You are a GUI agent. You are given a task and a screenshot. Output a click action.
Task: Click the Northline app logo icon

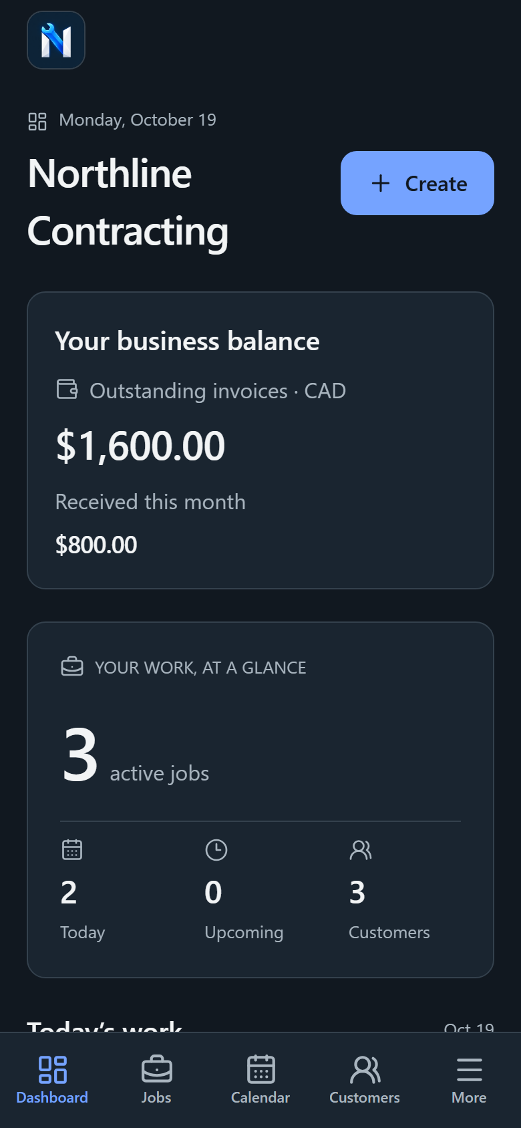coord(56,40)
